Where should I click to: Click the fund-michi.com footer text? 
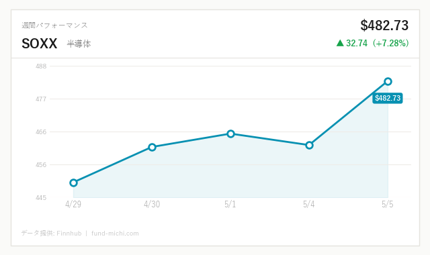tap(115, 234)
